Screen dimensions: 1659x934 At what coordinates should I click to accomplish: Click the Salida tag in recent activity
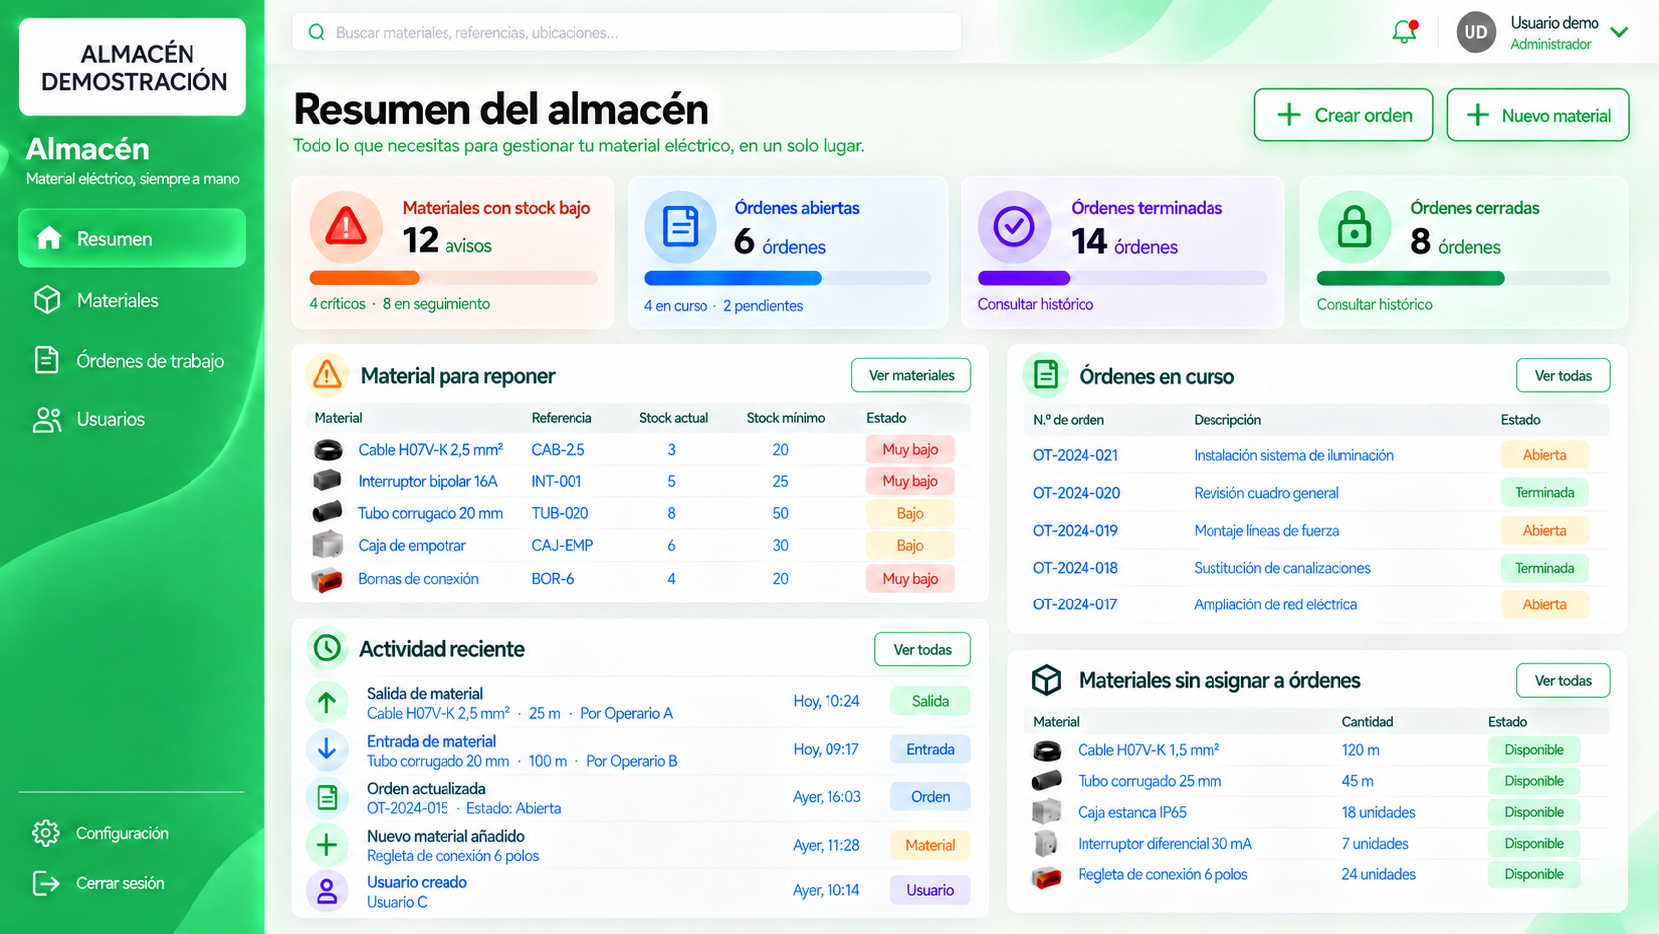930,701
